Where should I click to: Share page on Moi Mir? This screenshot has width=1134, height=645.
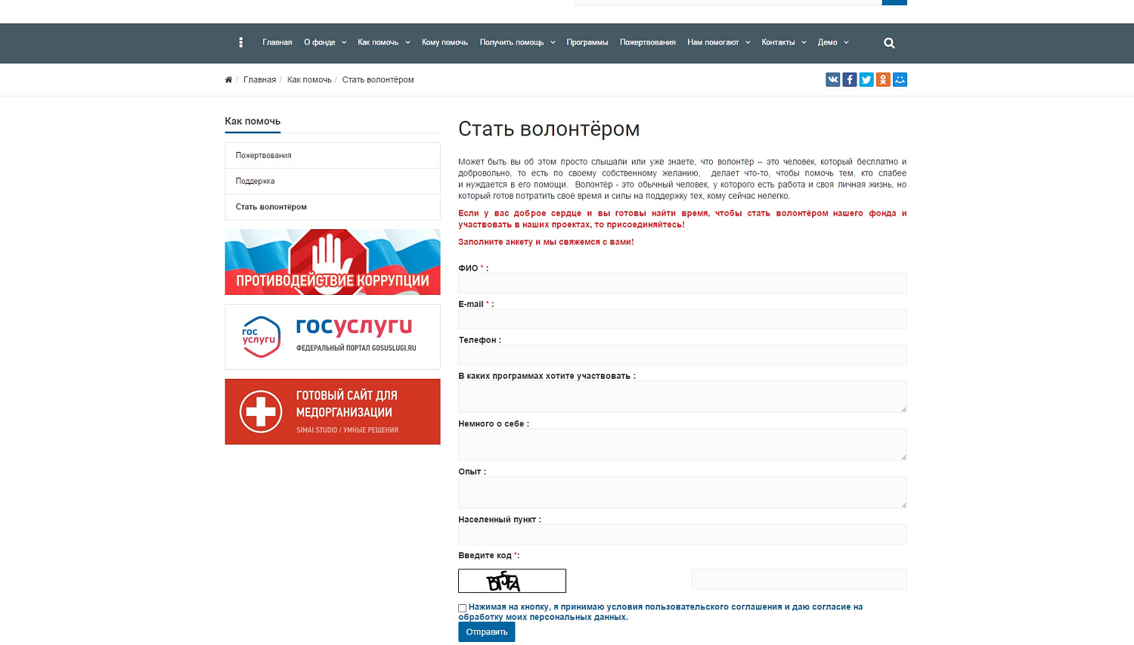coord(900,80)
